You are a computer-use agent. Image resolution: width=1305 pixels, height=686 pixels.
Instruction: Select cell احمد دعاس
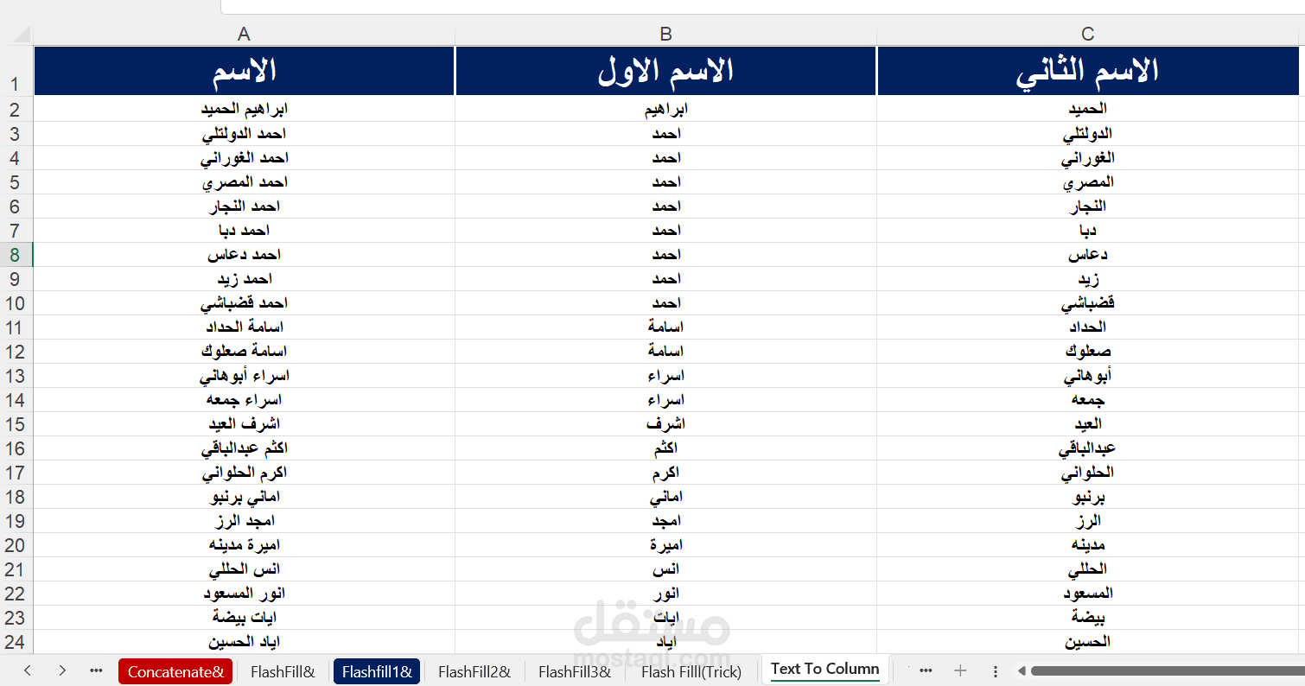[244, 255]
